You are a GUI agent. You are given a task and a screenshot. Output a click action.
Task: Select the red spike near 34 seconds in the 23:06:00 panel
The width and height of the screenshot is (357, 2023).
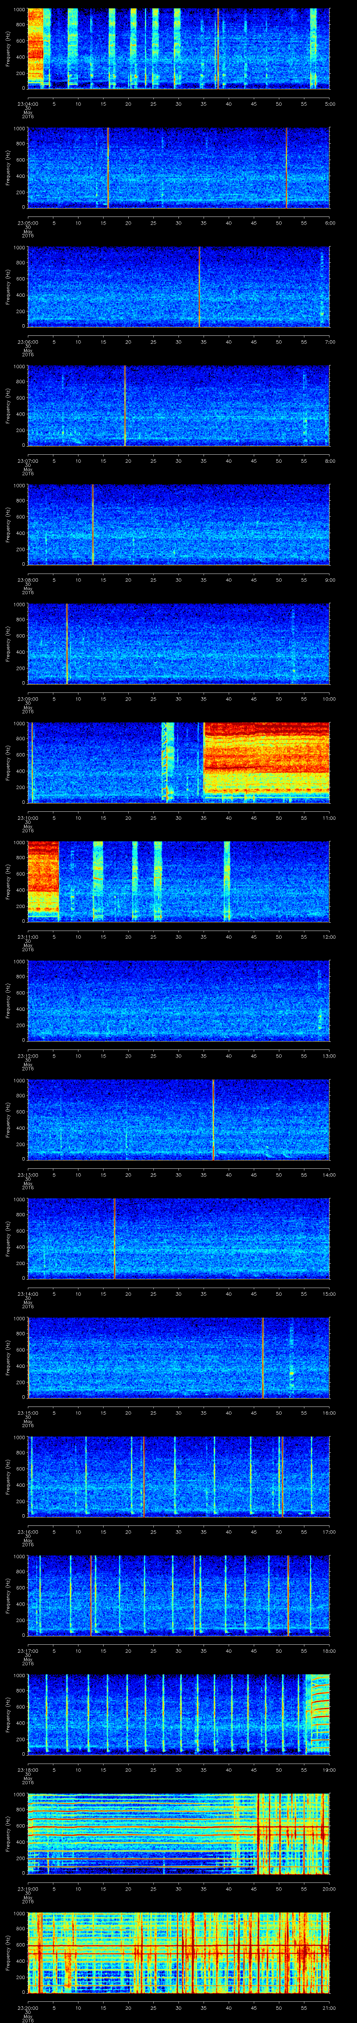[199, 287]
